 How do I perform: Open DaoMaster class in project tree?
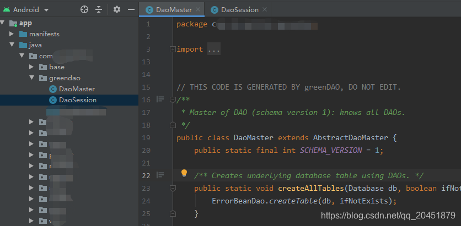pyautogui.click(x=69, y=89)
